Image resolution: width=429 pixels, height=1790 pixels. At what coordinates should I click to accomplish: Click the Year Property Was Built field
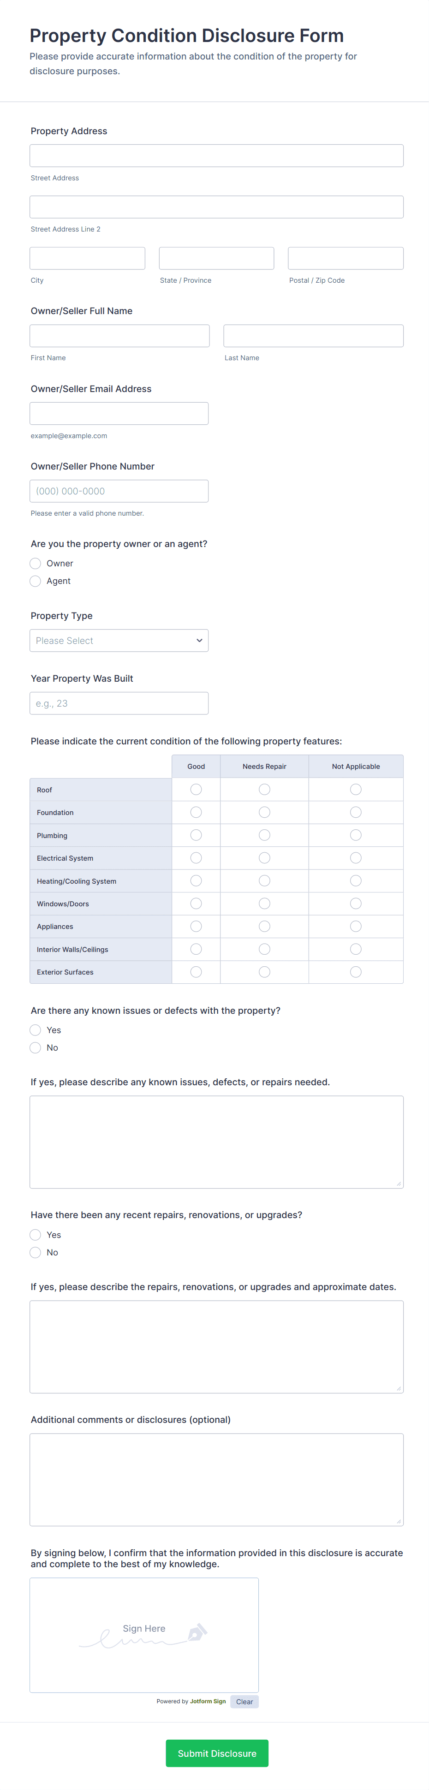pyautogui.click(x=119, y=703)
